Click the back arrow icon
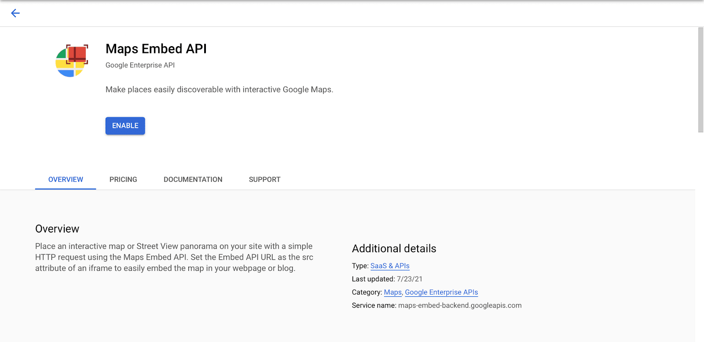The width and height of the screenshot is (704, 342). pyautogui.click(x=15, y=13)
